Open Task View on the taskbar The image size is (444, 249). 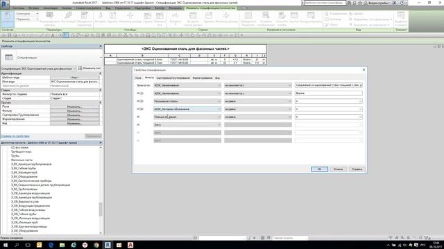click(28, 245)
